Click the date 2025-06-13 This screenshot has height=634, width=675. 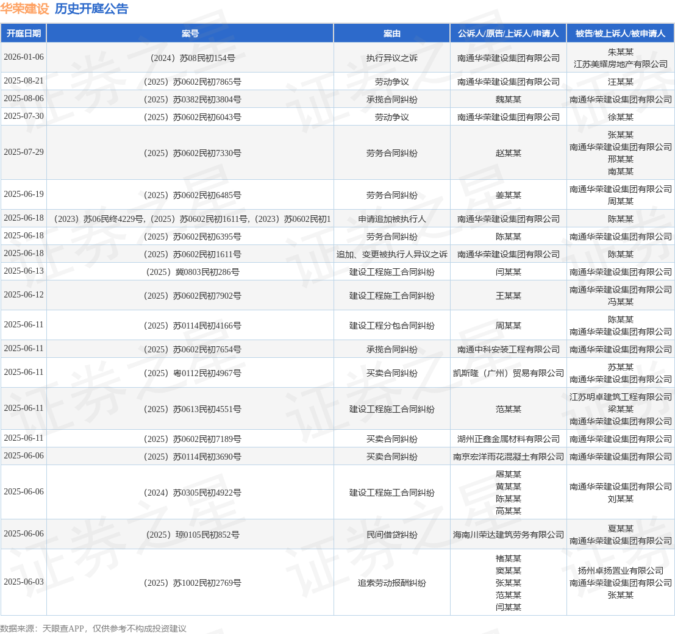click(x=24, y=271)
